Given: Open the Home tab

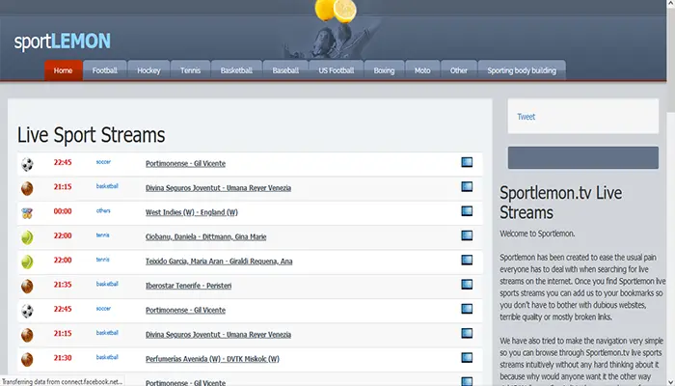Looking at the screenshot, I should 63,70.
